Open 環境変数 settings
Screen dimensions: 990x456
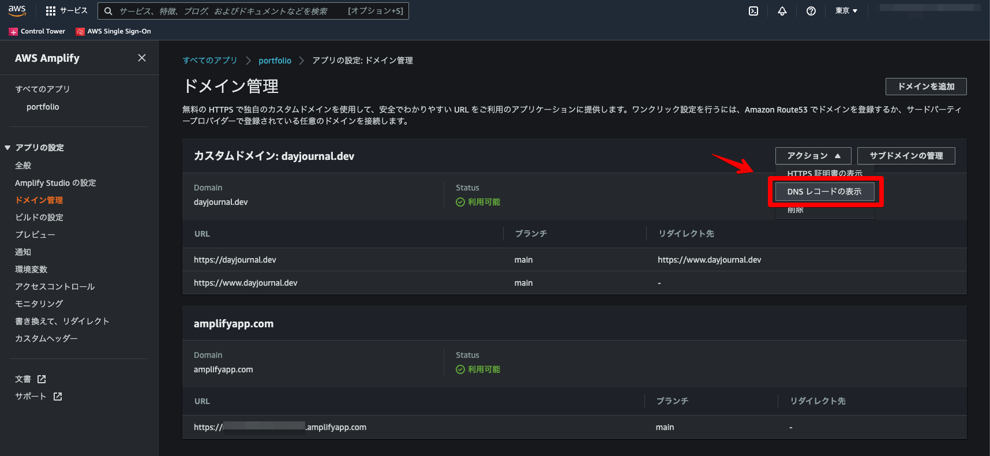click(31, 270)
